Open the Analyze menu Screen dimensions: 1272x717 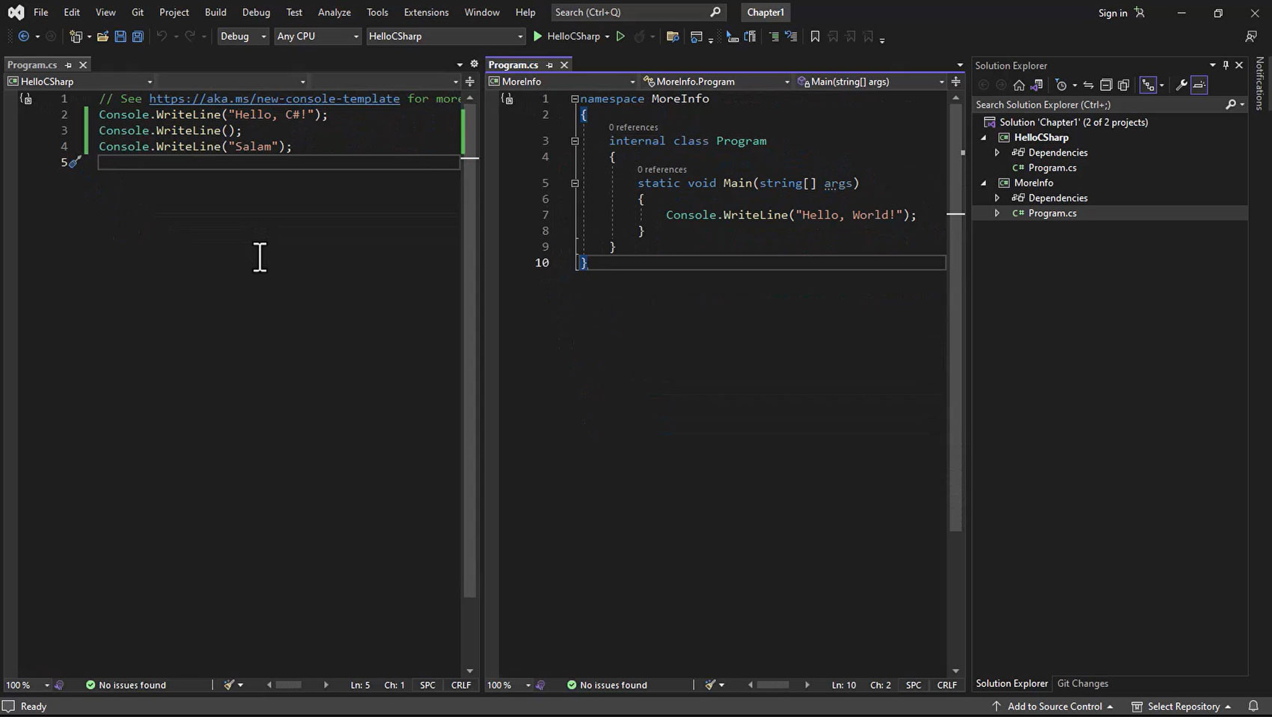pyautogui.click(x=334, y=12)
